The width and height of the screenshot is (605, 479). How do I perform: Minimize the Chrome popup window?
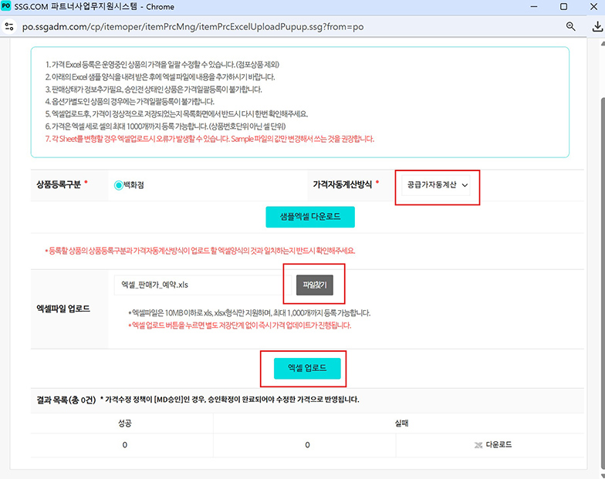click(529, 7)
